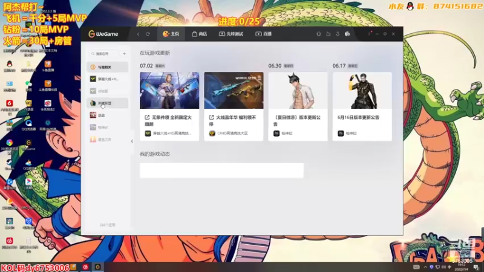Open 网易云音乐 desktop icon
Image resolution: width=484 pixels, height=272 pixels.
(9, 241)
